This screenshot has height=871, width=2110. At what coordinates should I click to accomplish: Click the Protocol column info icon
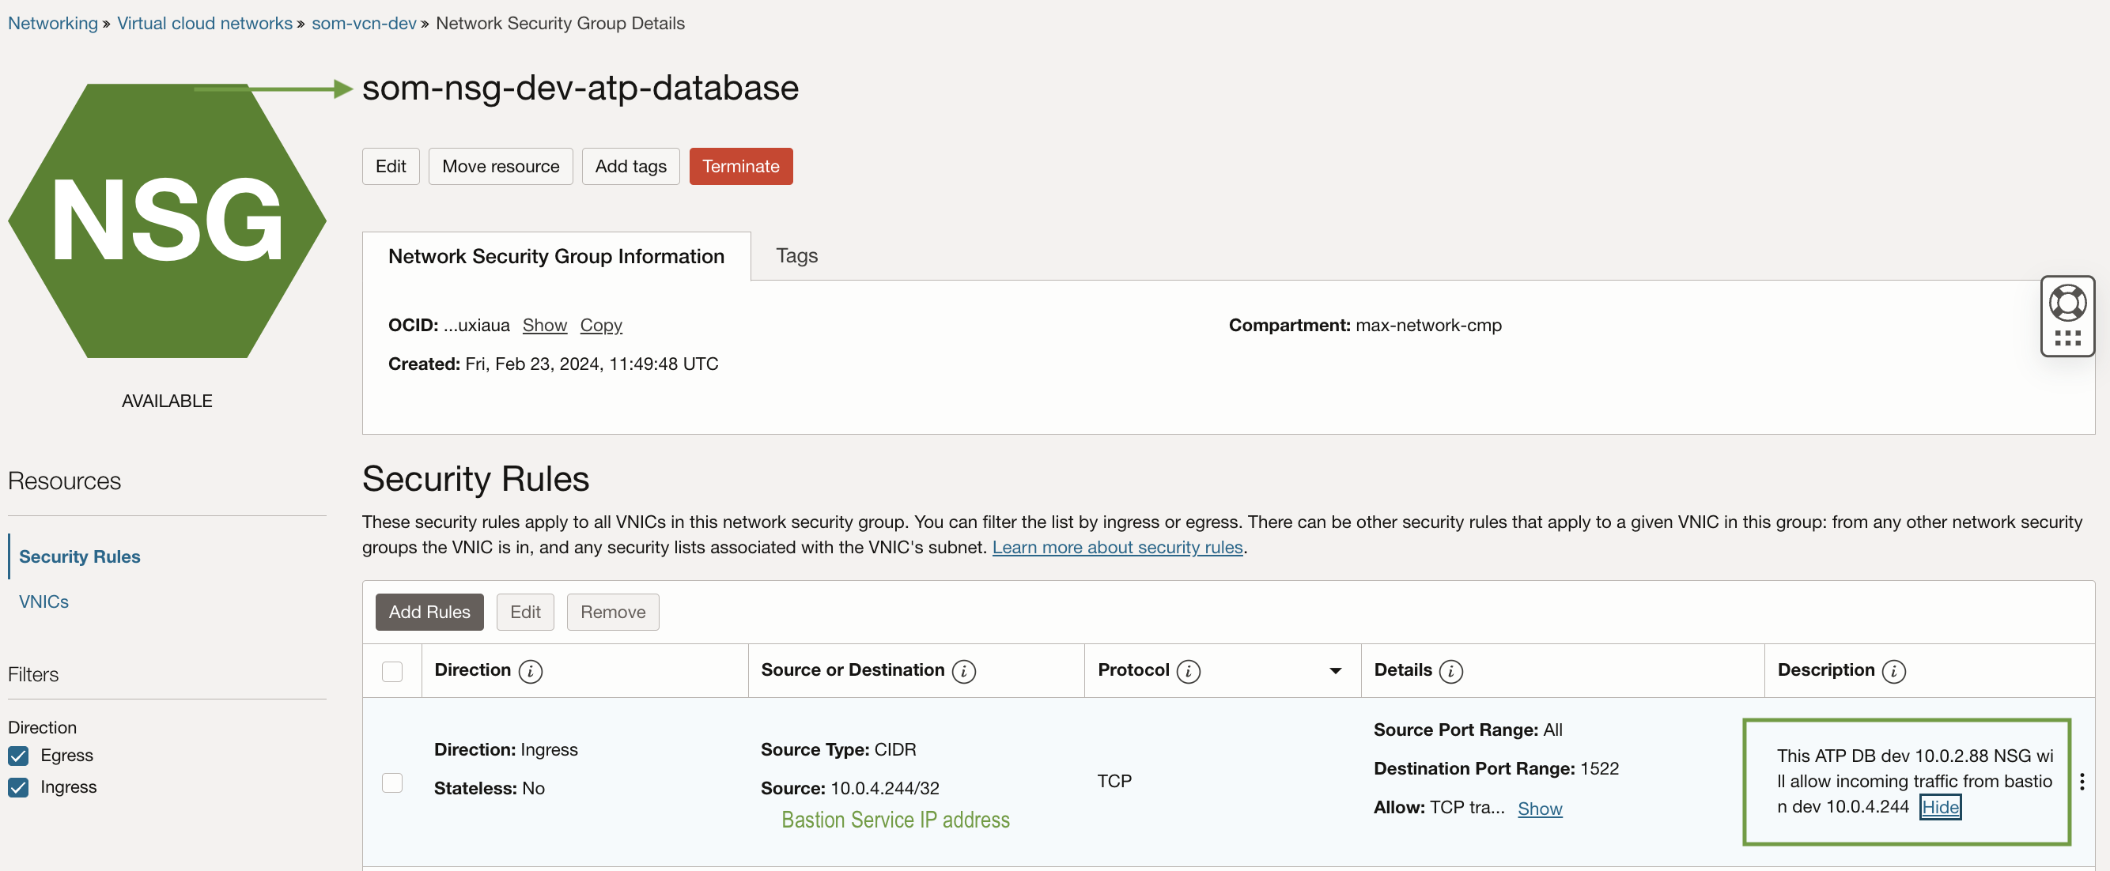pos(1188,671)
